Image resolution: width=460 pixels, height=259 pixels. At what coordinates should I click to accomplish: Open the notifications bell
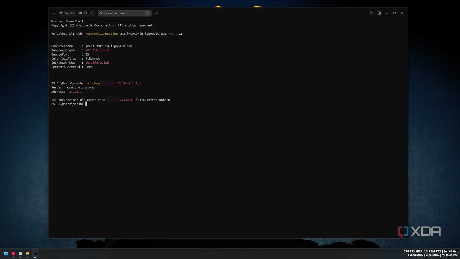click(x=371, y=13)
